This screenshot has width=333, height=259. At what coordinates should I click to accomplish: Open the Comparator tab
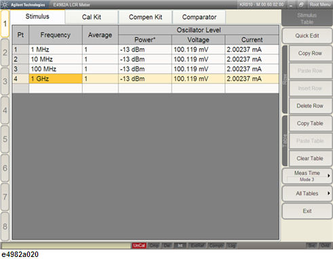pos(199,17)
